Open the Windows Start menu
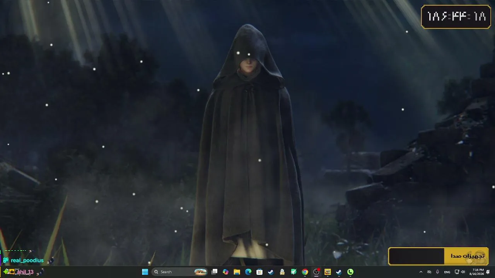Viewport: 495px width, 278px height. click(145, 272)
